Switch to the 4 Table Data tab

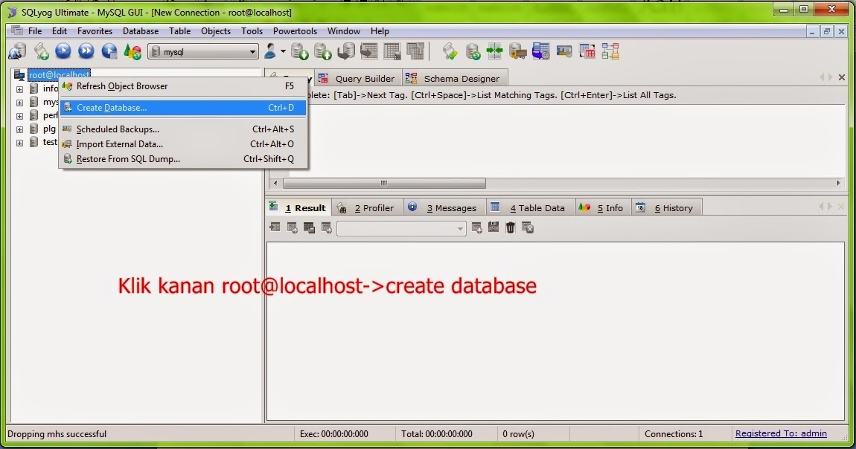coord(529,207)
